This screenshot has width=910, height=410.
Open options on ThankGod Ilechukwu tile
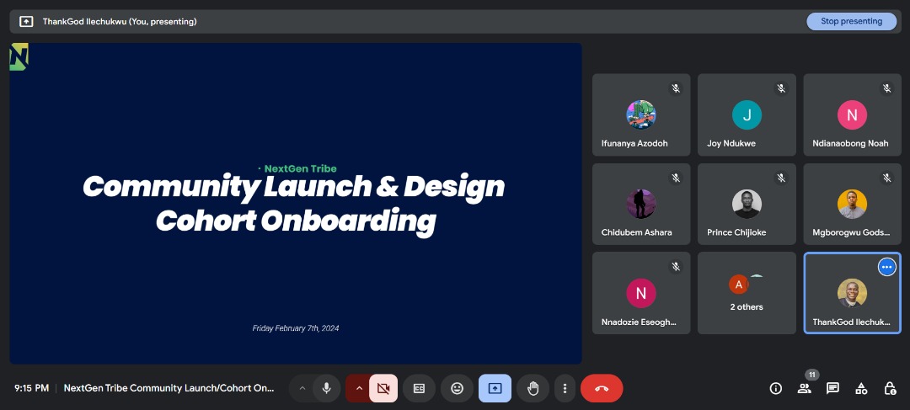[886, 267]
